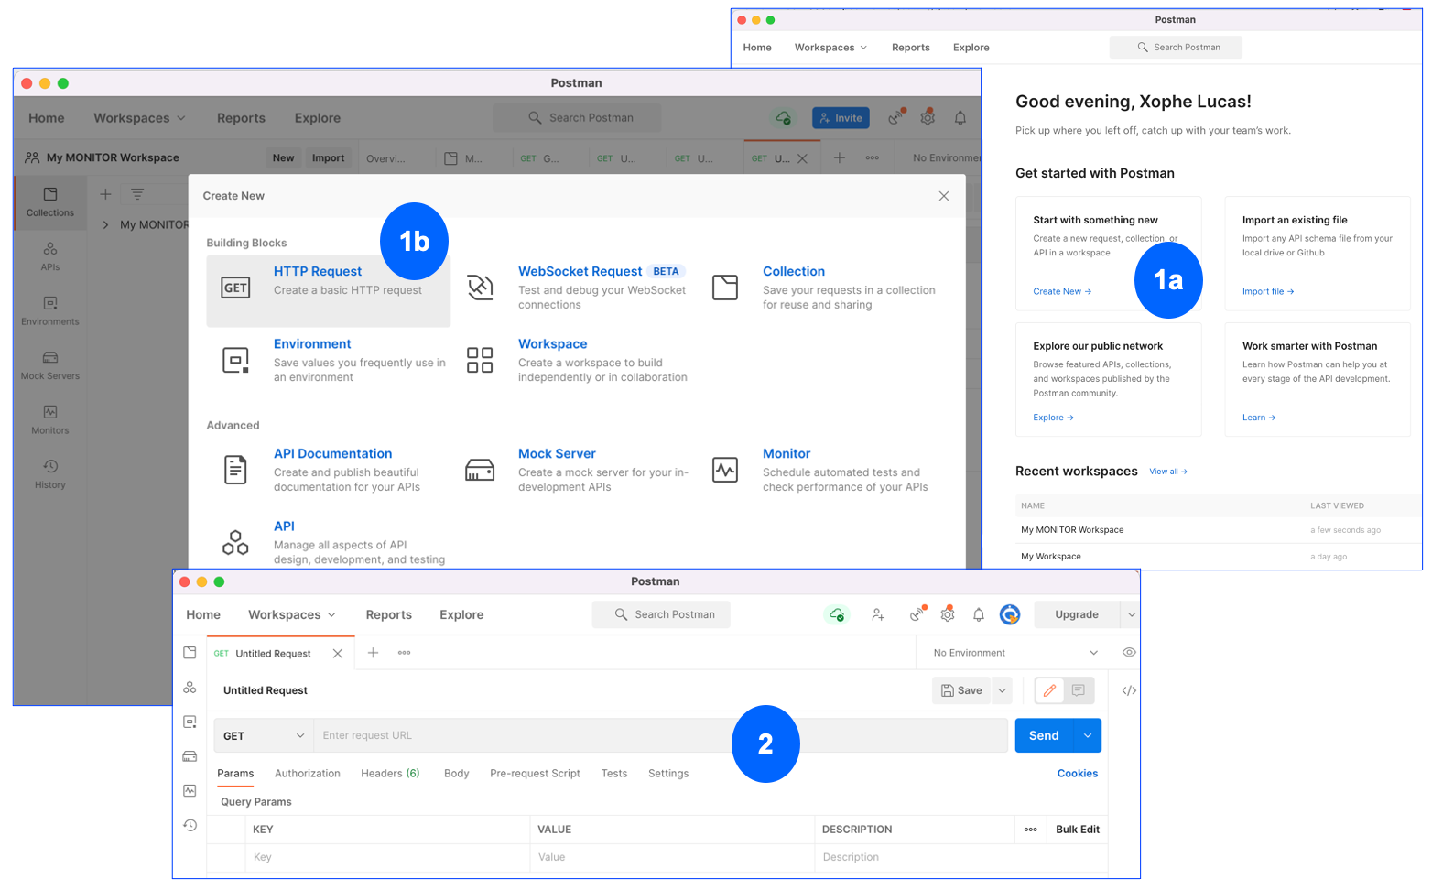
Task: Click Explore in the back window menu
Action: click(971, 48)
